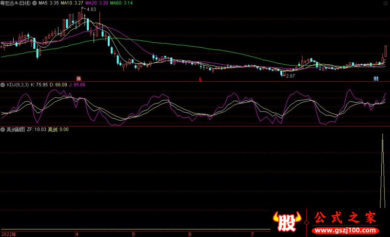
Task: Open the KDJ indicator dropdown arrow
Action: point(3,85)
